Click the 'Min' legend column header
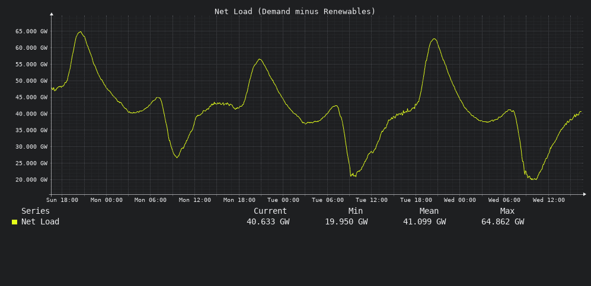 click(356, 211)
